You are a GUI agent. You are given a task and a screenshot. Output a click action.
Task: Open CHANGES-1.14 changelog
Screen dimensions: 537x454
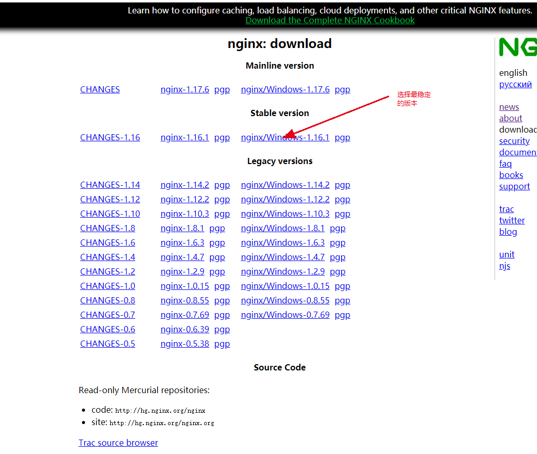[110, 185]
